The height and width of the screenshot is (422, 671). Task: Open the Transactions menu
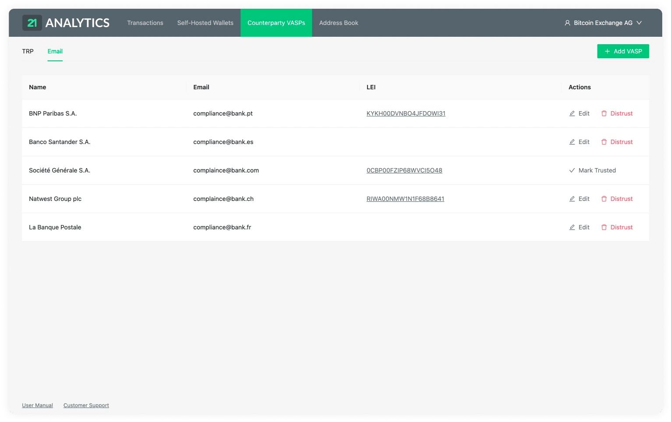145,23
